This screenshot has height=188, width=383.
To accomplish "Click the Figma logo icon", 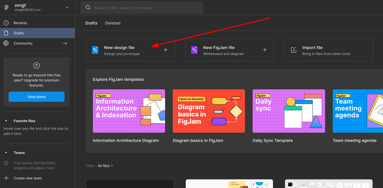I will (x=6, y=8).
